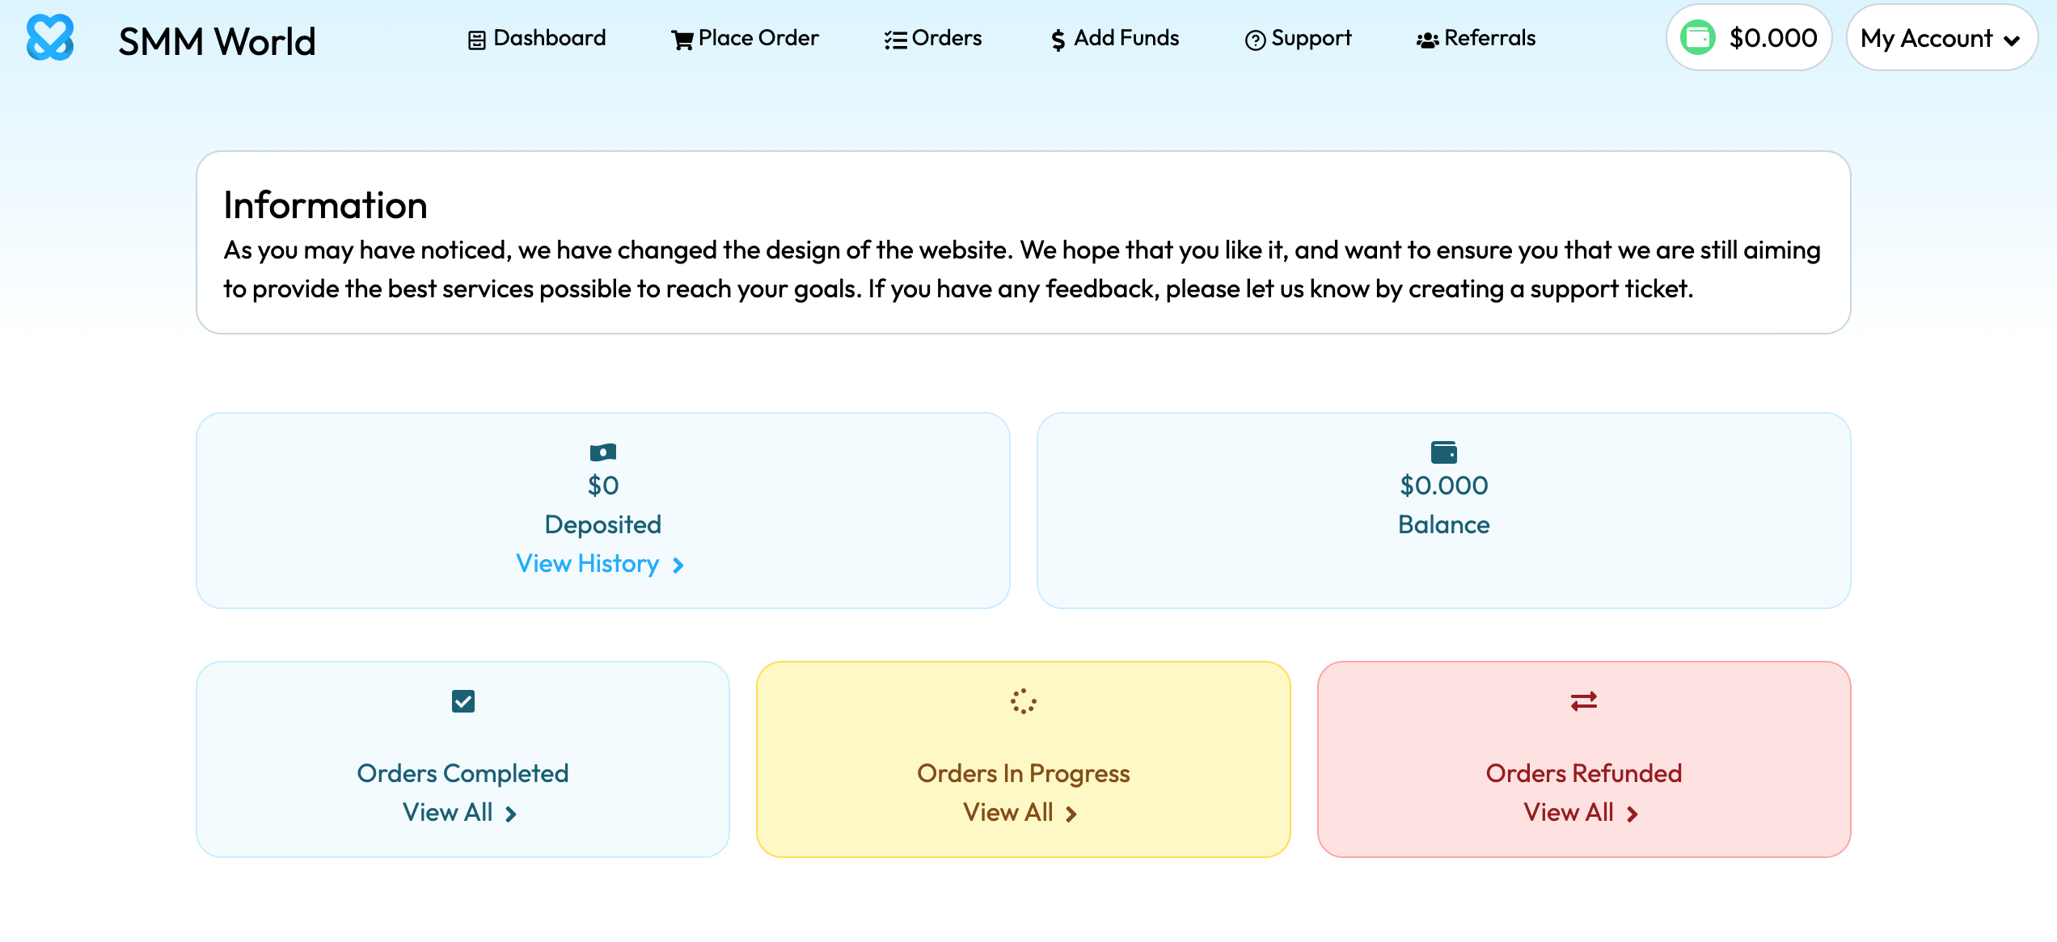This screenshot has height=942, width=2057.
Task: View all Orders In Progress
Action: [x=1008, y=812]
